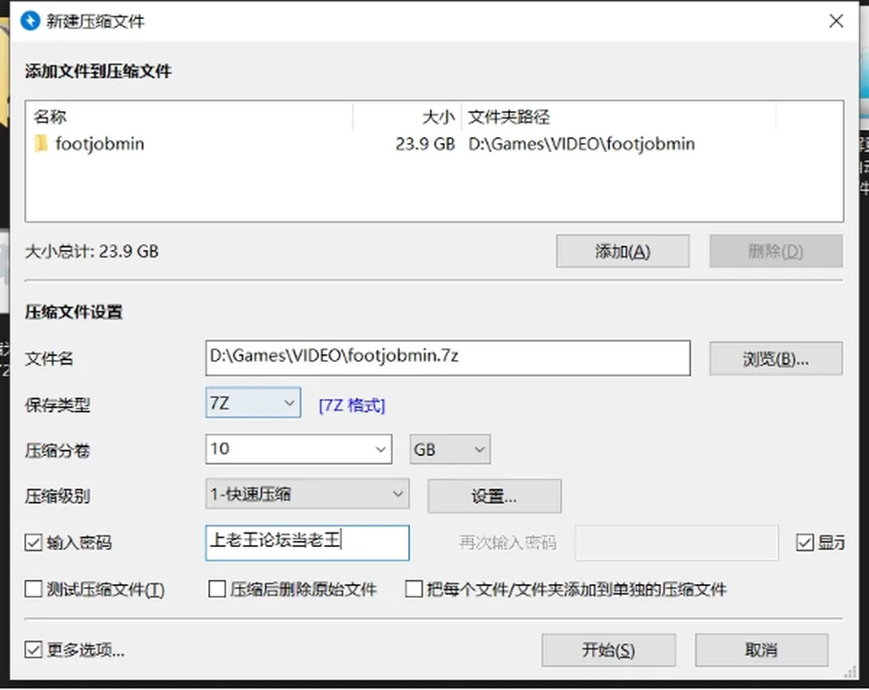Check 压缩后删除原始文件 option
869x690 pixels.
pyautogui.click(x=216, y=589)
